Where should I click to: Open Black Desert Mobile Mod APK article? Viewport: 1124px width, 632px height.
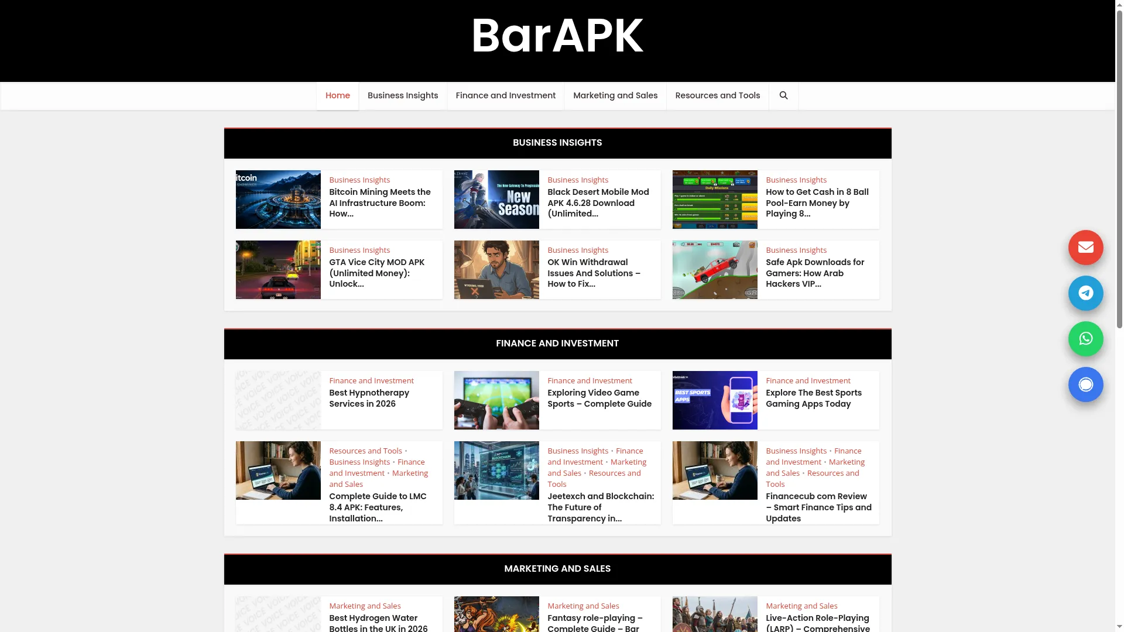tap(598, 203)
